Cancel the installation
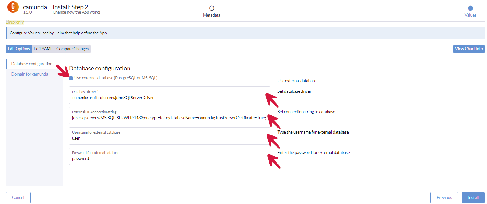 18,197
